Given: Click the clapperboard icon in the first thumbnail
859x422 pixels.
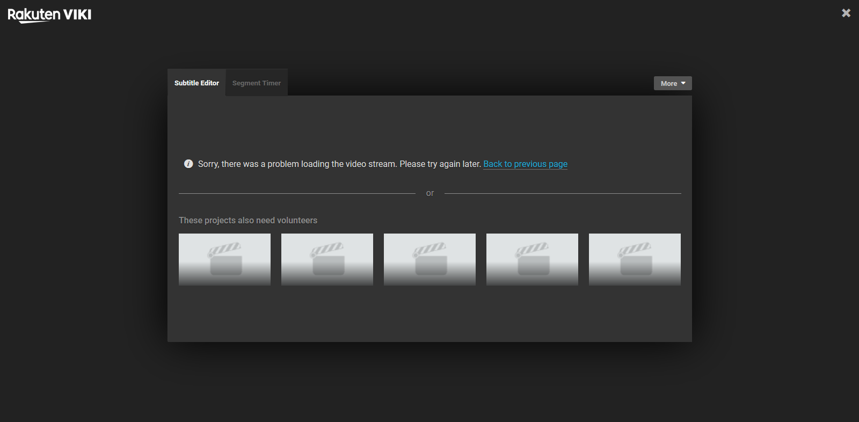Looking at the screenshot, I should click(225, 258).
